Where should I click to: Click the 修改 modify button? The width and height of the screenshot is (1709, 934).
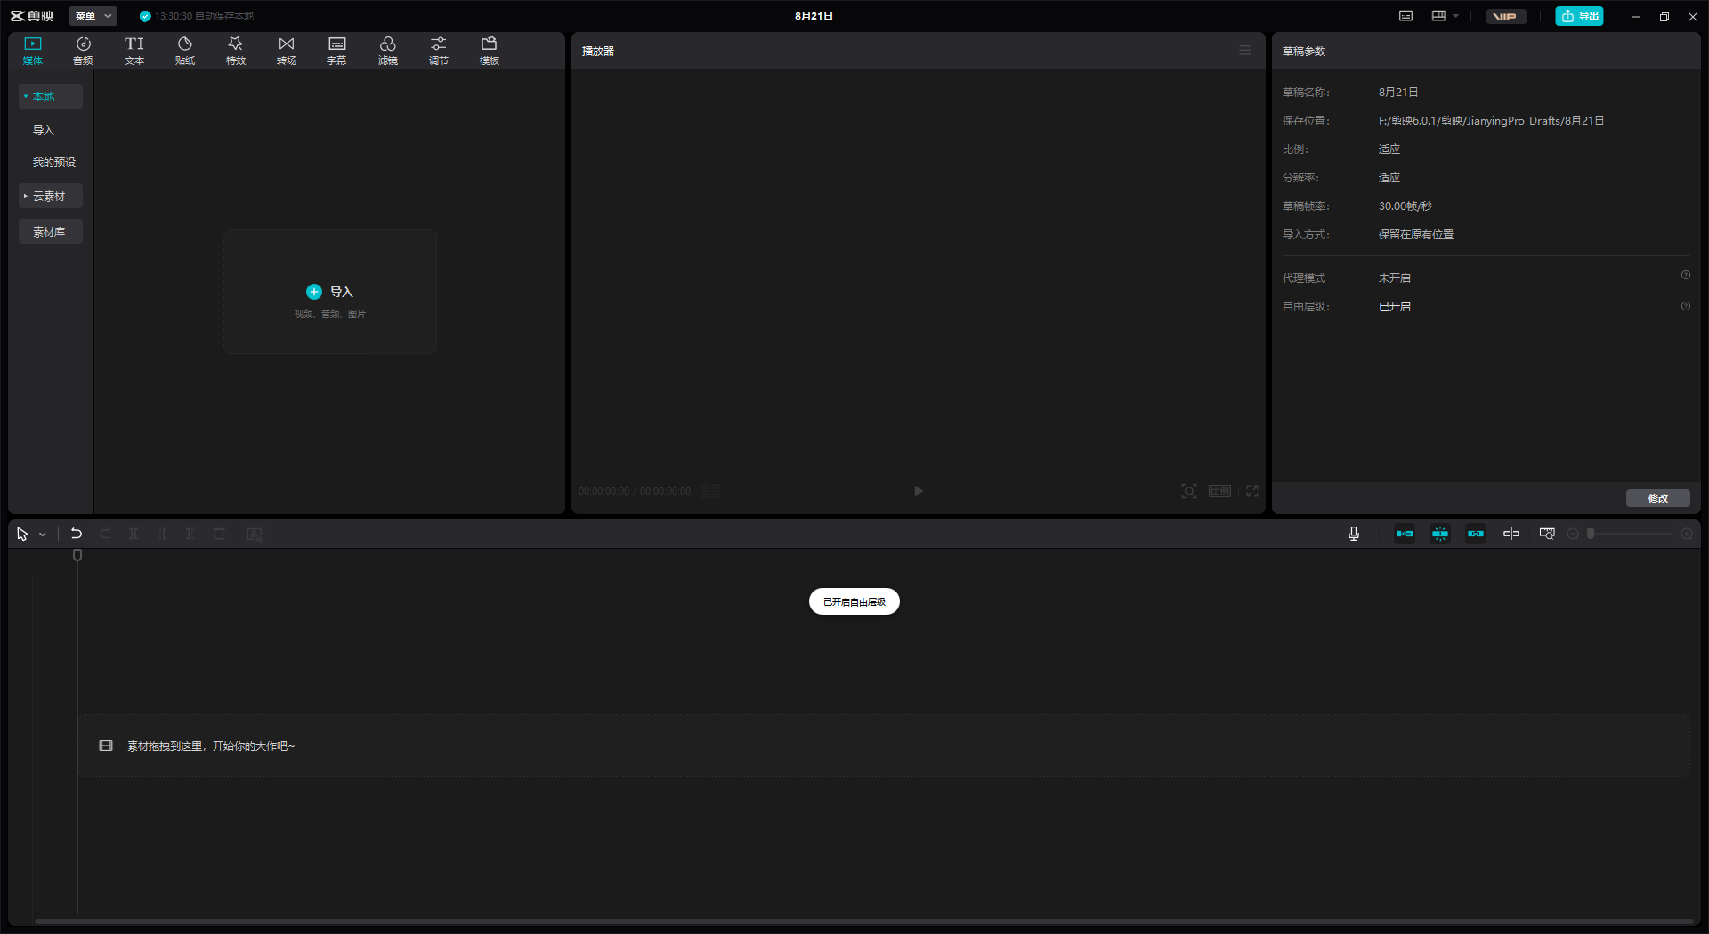tap(1657, 498)
